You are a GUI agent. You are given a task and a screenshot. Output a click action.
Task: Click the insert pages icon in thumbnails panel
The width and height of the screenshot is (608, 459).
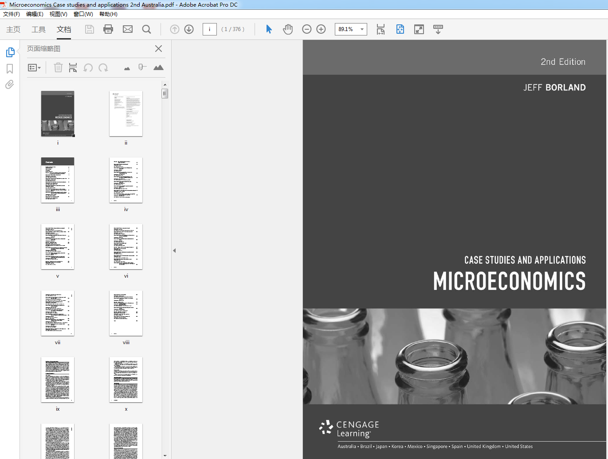[73, 67]
